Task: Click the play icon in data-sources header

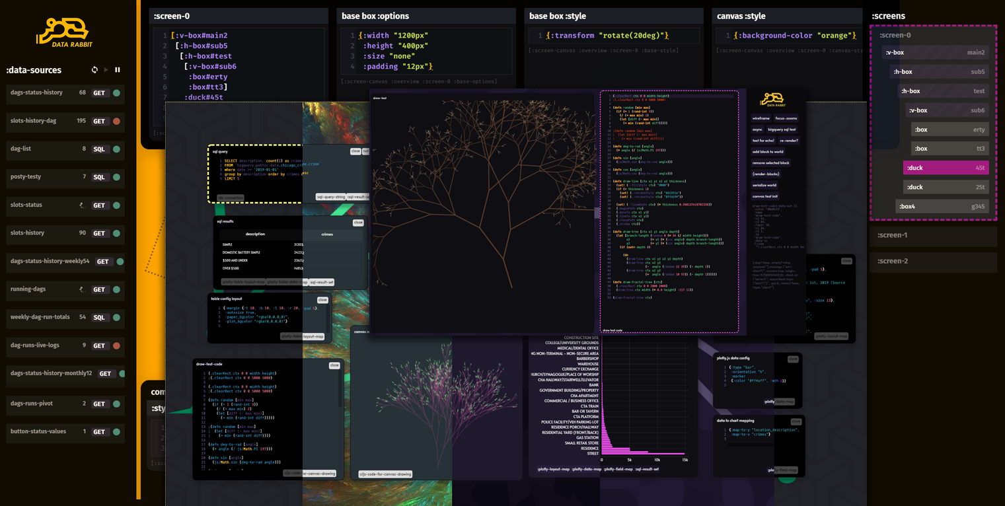Action: pos(106,70)
